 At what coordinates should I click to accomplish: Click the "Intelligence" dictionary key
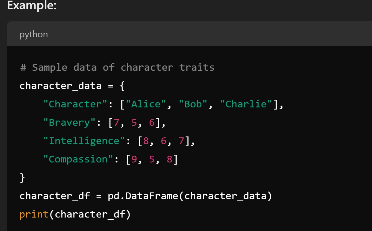click(84, 141)
